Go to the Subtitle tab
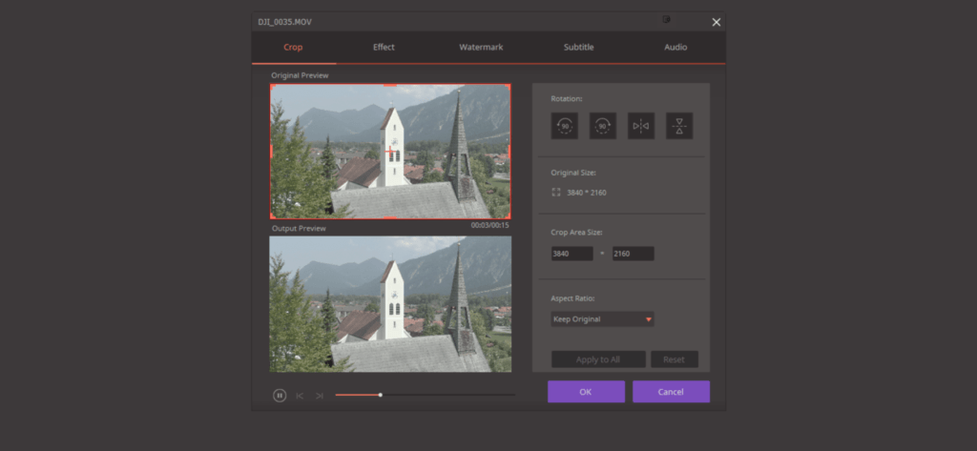 [578, 47]
